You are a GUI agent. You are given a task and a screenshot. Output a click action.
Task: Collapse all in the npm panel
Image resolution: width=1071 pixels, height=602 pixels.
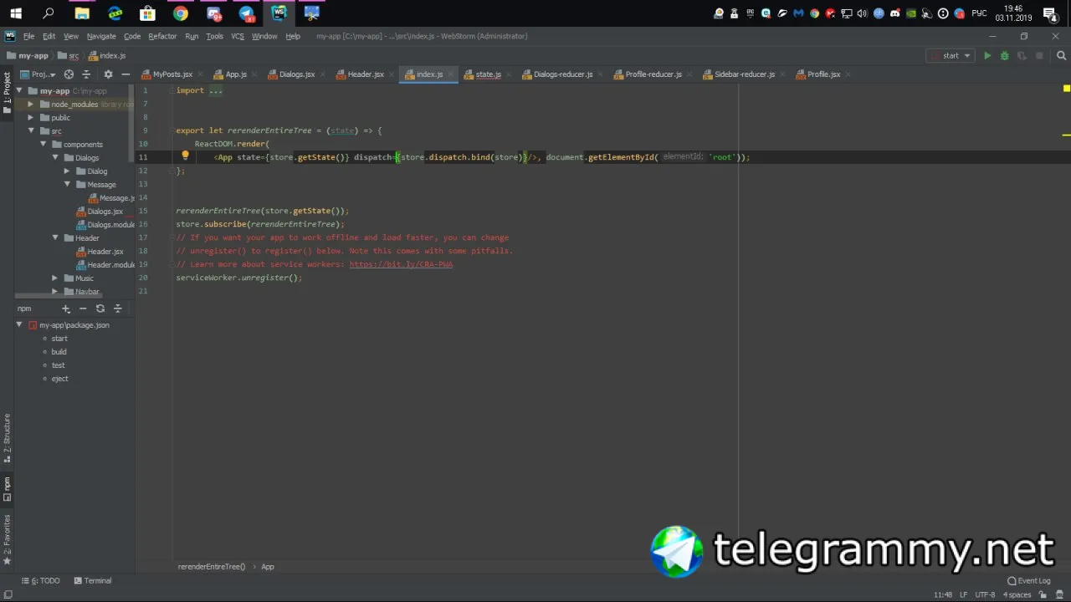click(117, 309)
